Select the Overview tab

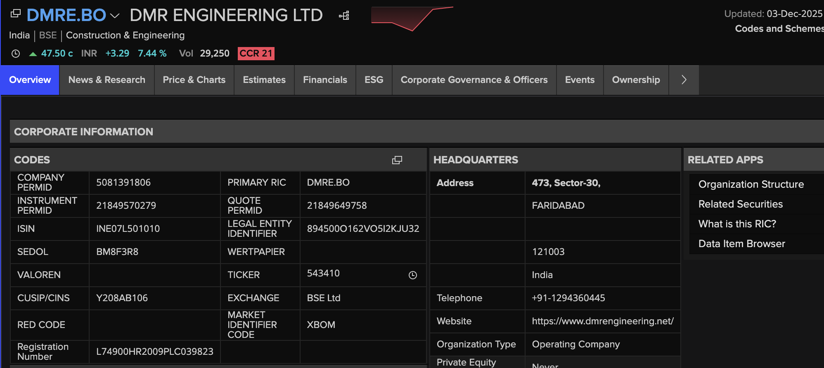point(30,80)
